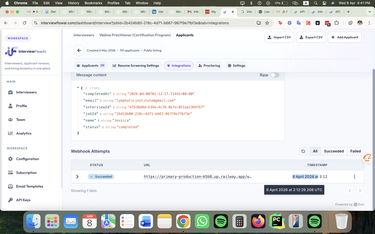Screen dimensions: 375x234
Task: Open Resume Screening Settings tab
Action: pos(136,66)
